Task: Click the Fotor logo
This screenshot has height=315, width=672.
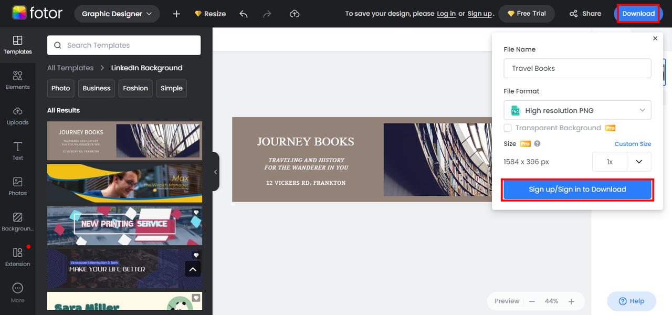Action: click(38, 14)
